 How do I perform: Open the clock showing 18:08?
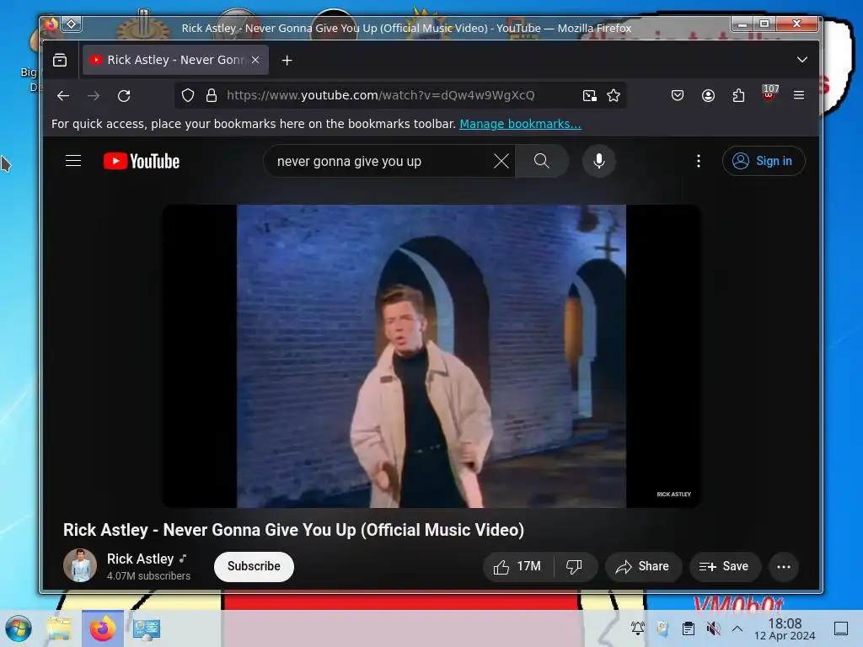pos(785,628)
